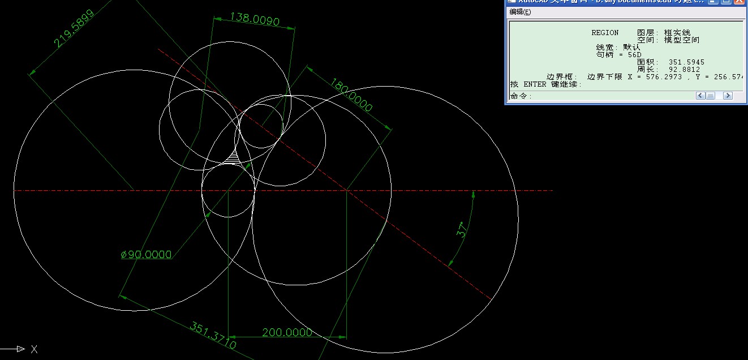This screenshot has width=748, height=360.
Task: Click the 219.5899 dimension text
Action: click(x=74, y=28)
